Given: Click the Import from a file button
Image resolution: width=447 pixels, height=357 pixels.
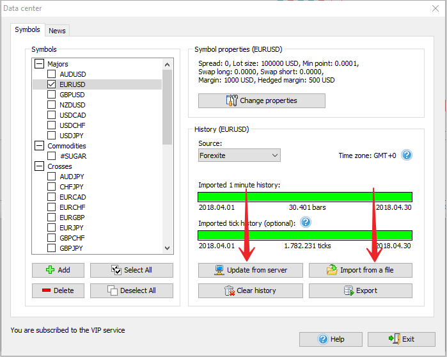Looking at the screenshot, I should click(x=360, y=270).
